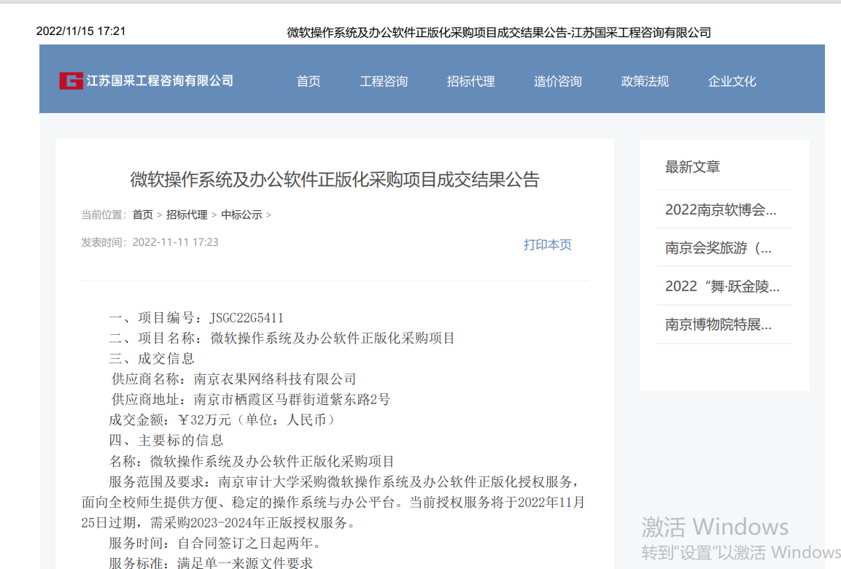Image resolution: width=841 pixels, height=569 pixels.
Task: Click the print timestamp 2022/11/15 17:21
Action: pyautogui.click(x=81, y=31)
